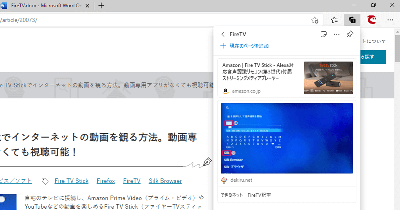This screenshot has width=400, height=210.
Task: Add this page to favorites star
Action: click(315, 20)
